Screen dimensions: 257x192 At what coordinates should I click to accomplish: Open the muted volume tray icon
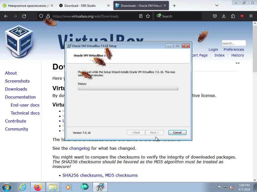tap(232, 187)
